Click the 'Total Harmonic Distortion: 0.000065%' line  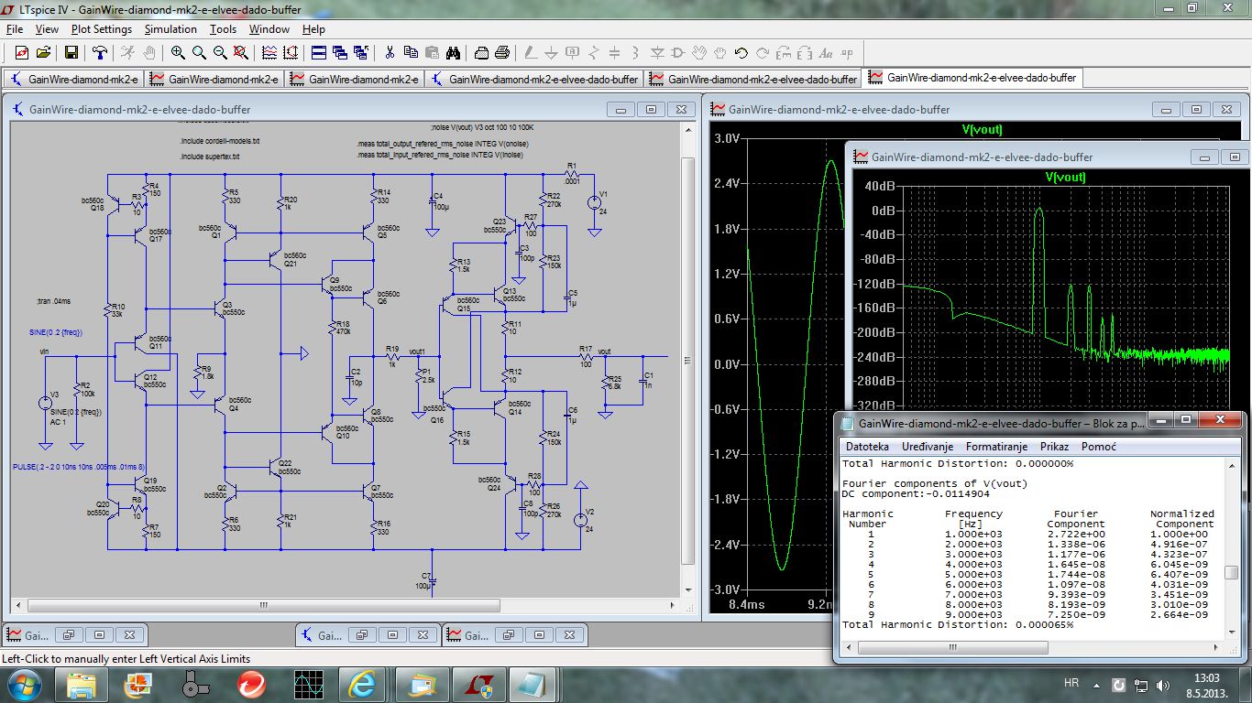point(958,624)
